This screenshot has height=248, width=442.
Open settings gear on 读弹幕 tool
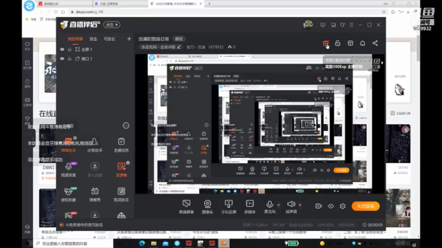pyautogui.click(x=128, y=163)
